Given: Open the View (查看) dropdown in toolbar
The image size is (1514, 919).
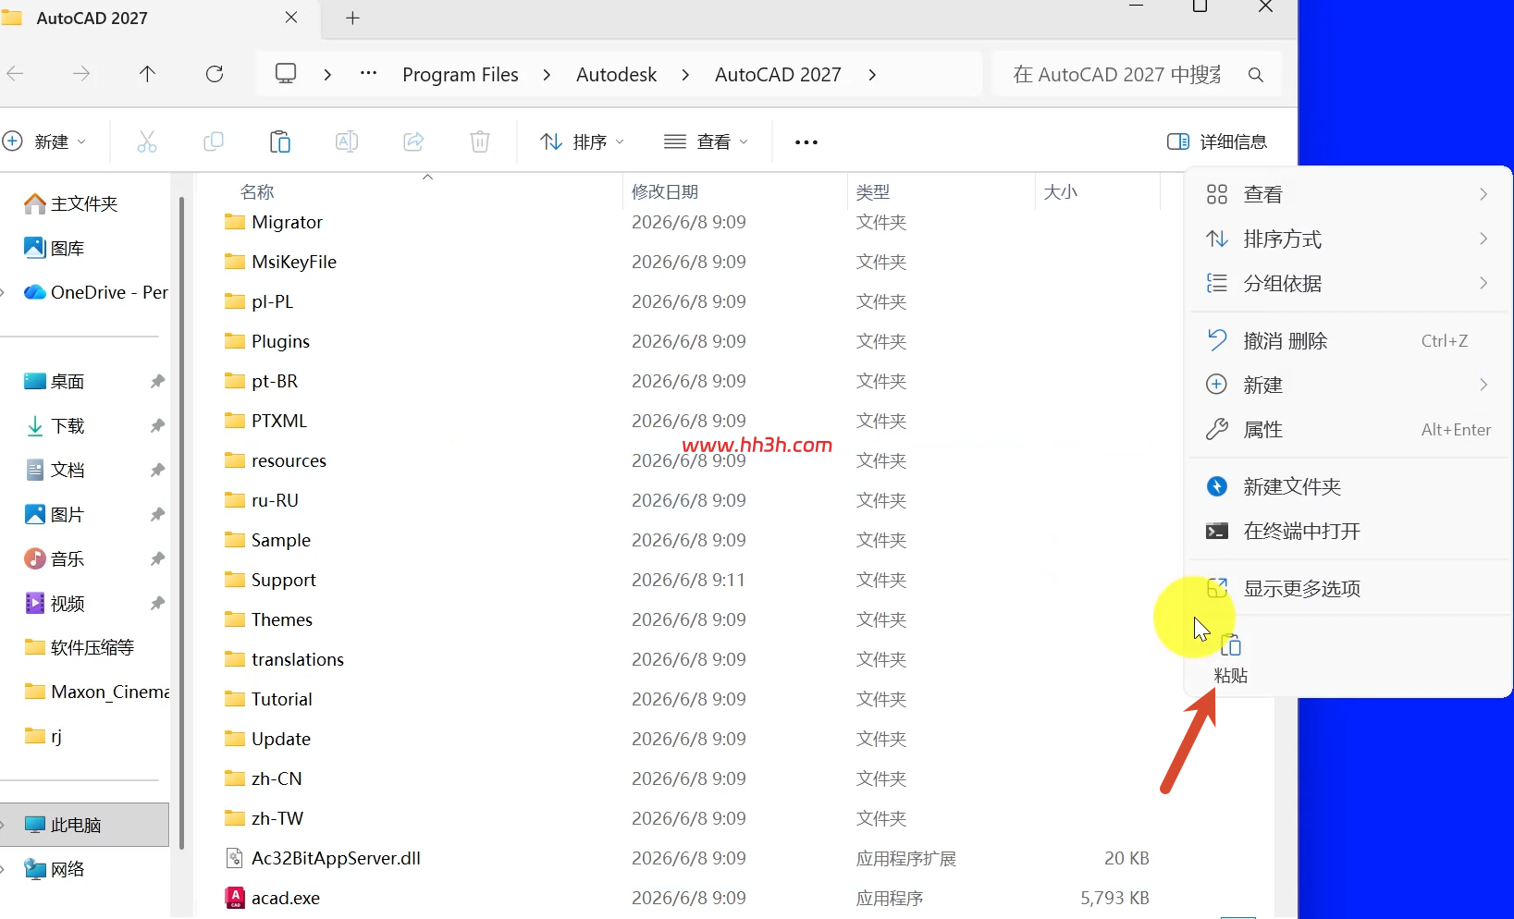Looking at the screenshot, I should [706, 141].
